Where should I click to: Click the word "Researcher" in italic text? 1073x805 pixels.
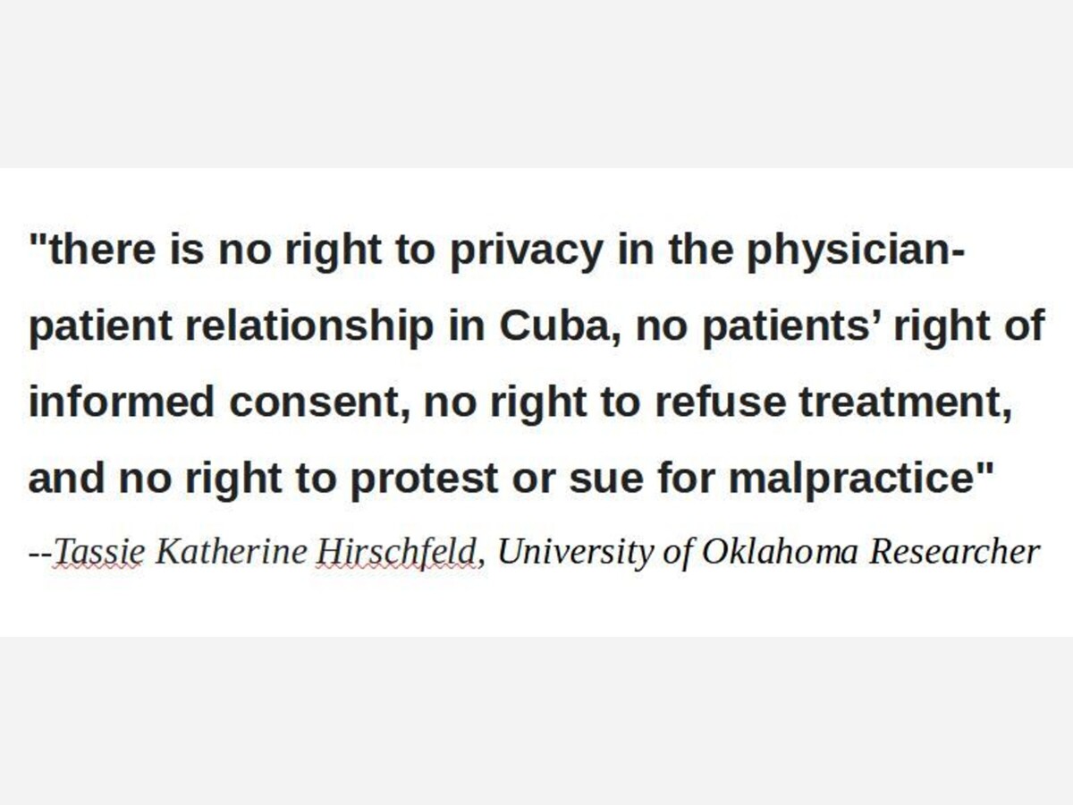pos(954,552)
